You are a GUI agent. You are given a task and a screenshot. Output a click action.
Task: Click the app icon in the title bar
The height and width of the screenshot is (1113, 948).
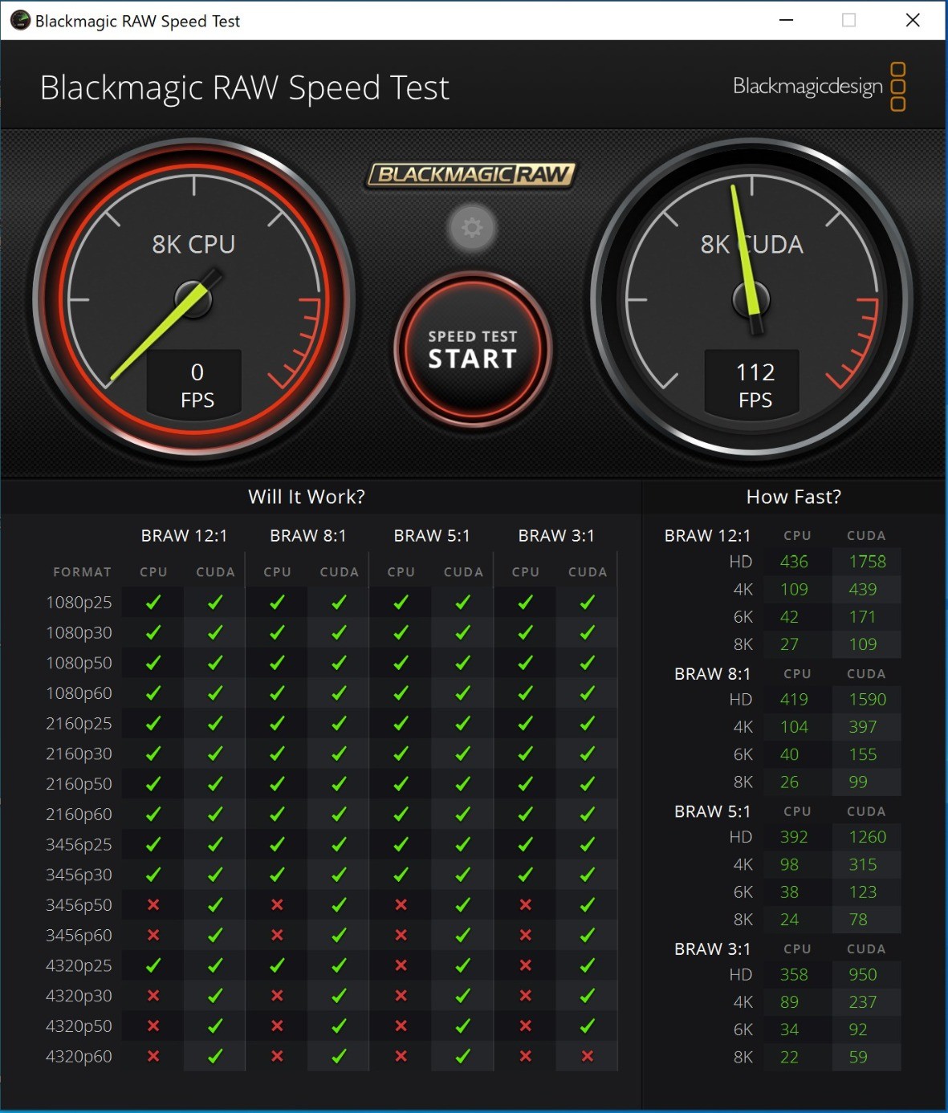tap(20, 21)
